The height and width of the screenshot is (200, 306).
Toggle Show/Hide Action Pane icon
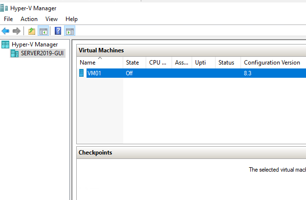[x=70, y=31]
